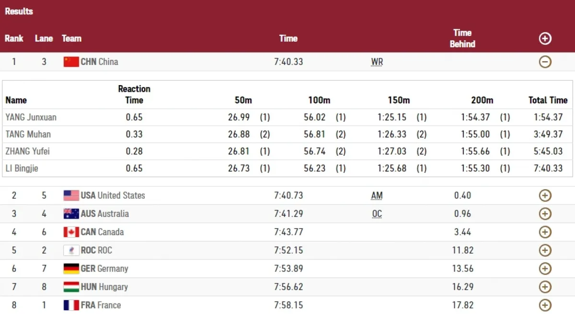Click the France flag icon
This screenshot has height=314, width=575.
71,305
